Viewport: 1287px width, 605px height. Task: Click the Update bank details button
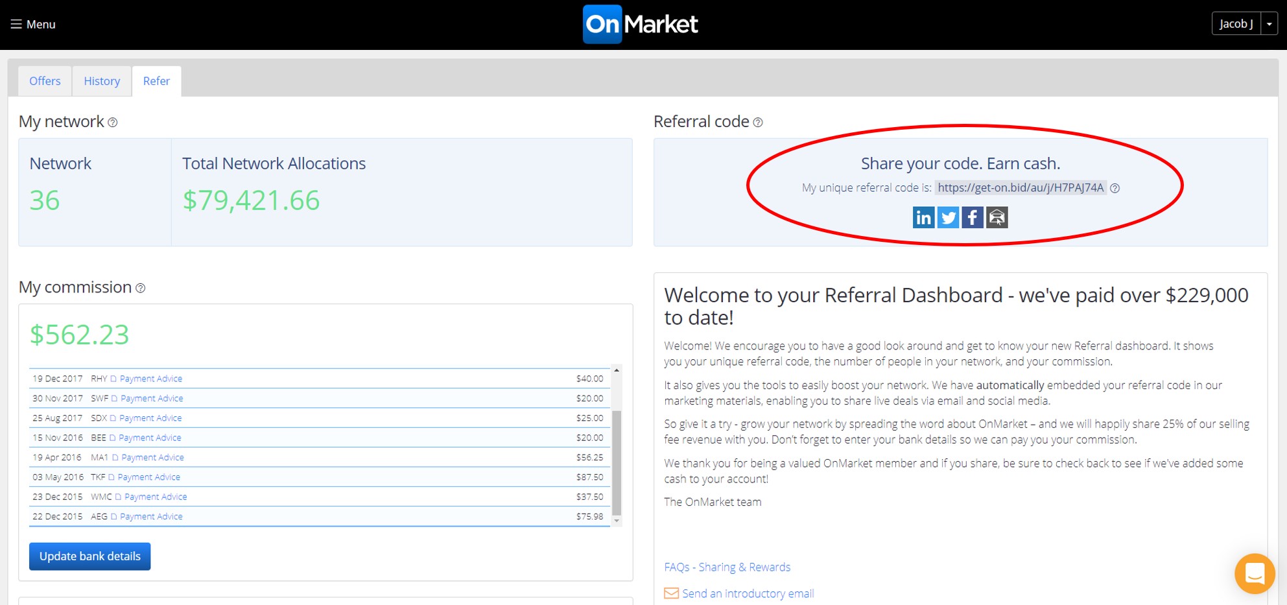click(x=90, y=556)
